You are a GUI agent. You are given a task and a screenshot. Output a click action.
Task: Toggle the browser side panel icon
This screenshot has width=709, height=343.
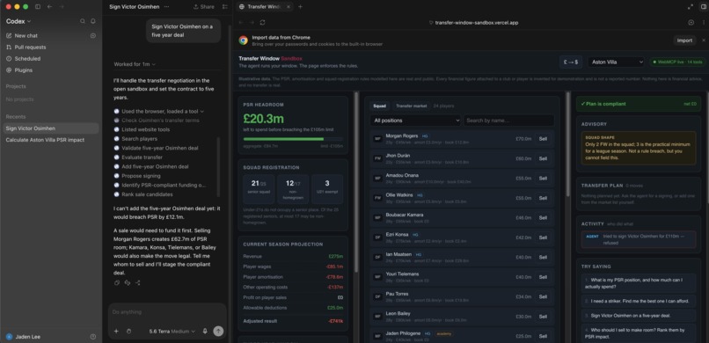coord(703,7)
